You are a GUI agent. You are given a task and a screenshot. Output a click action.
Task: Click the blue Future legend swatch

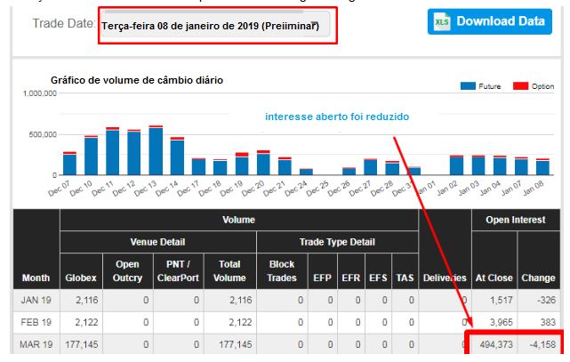point(468,85)
